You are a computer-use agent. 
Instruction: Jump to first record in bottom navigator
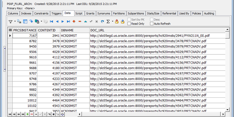[10, 114]
